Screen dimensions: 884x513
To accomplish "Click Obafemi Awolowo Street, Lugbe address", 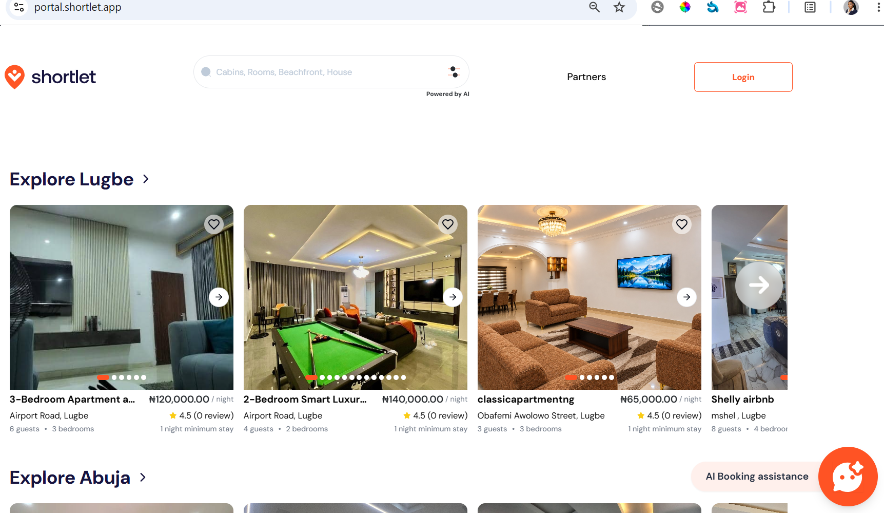I will click(x=541, y=416).
